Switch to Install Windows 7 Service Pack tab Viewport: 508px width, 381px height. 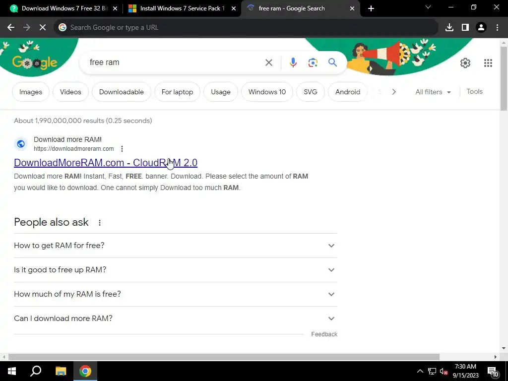point(182,8)
